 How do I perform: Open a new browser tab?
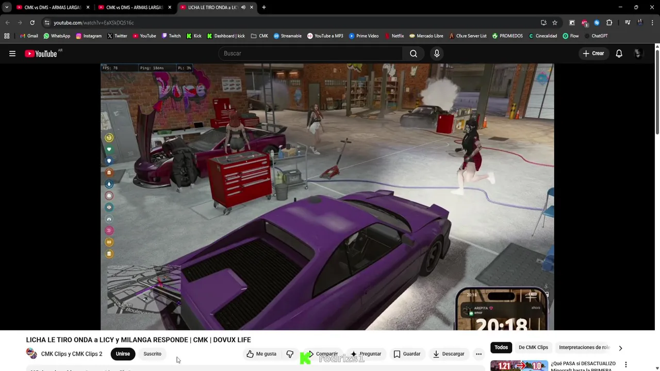tap(263, 7)
